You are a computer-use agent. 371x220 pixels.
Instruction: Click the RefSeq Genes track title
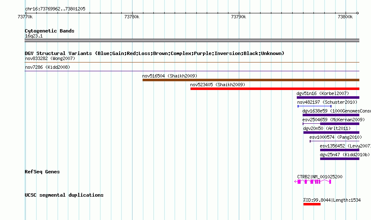click(x=42, y=172)
